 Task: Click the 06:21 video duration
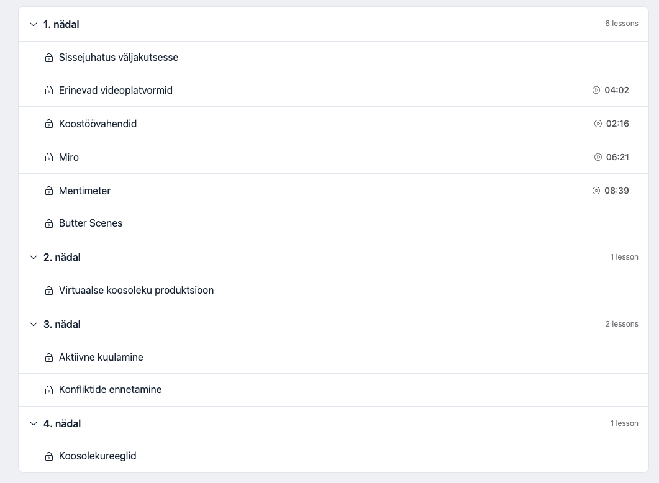point(617,157)
